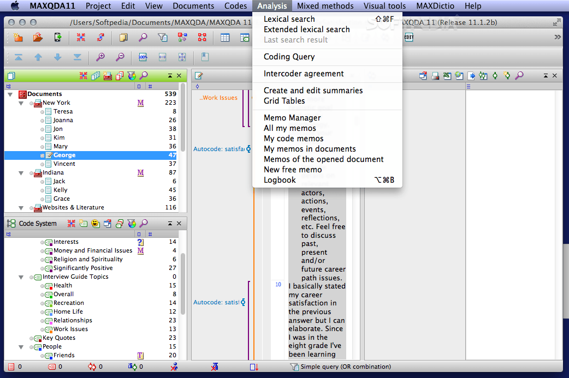The width and height of the screenshot is (569, 378).
Task: Click the Excel export icon
Action: coord(447,76)
